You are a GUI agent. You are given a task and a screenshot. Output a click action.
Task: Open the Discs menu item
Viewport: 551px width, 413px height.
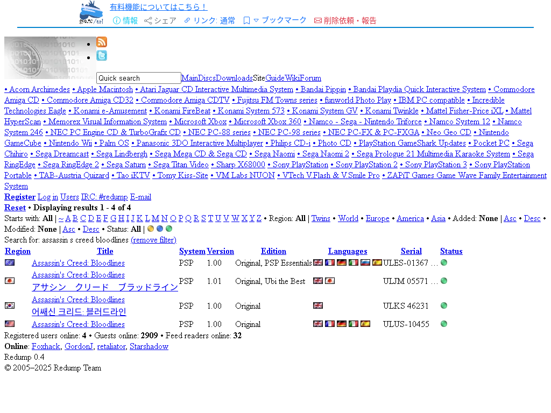click(207, 78)
